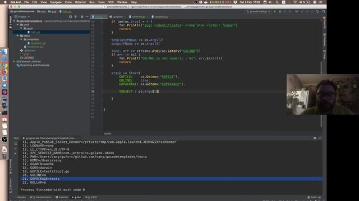Revert changes with the undo arrow
This screenshot has width=359, height=201.
point(317,11)
